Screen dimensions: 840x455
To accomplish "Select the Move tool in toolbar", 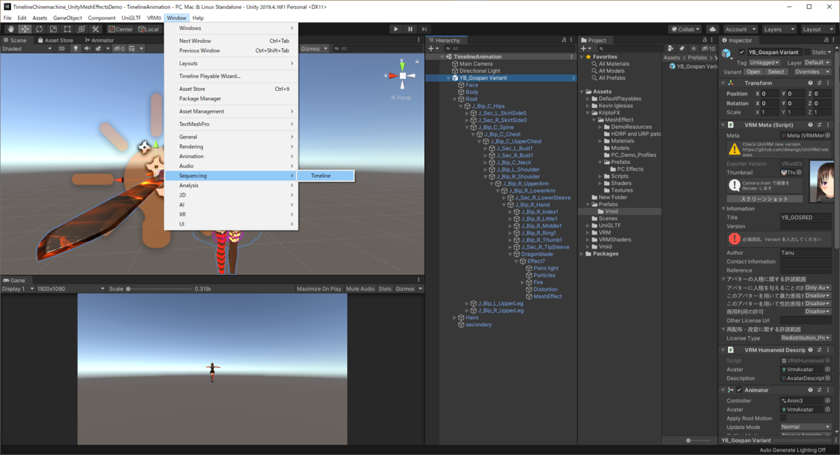I will [24, 29].
